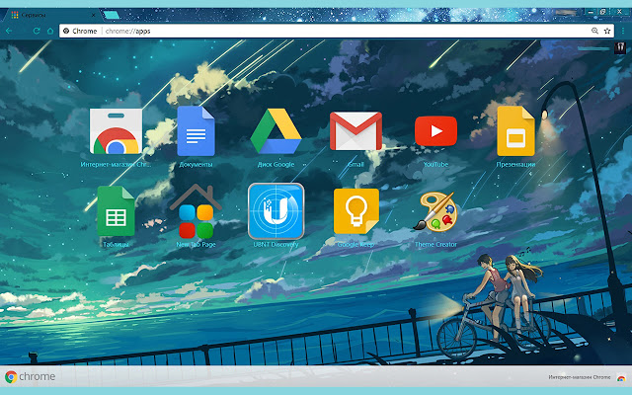This screenshot has height=395, width=632.
Task: Open the UBNT Discovery app
Action: click(276, 210)
